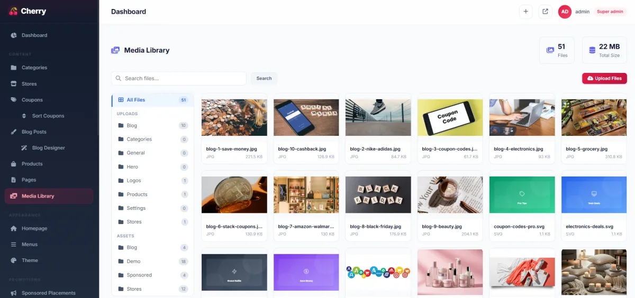Click the blog-1-save-money.jpg file name
635x298 pixels.
click(x=231, y=149)
